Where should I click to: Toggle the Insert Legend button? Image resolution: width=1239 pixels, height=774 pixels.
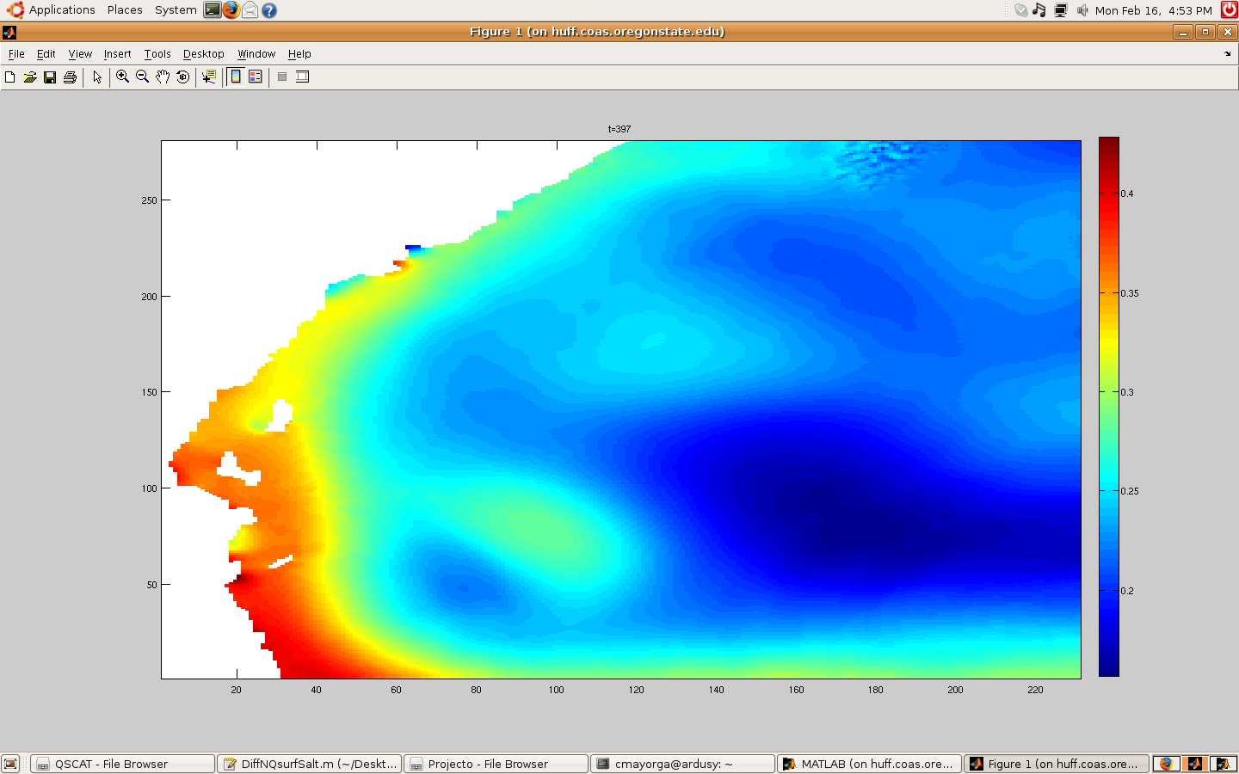[256, 77]
